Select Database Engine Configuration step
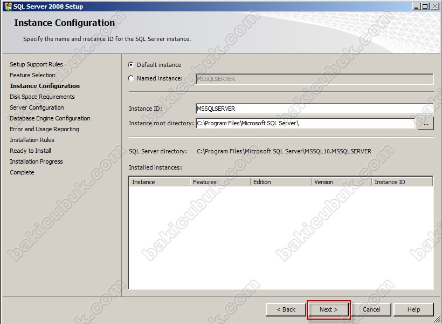 point(50,118)
